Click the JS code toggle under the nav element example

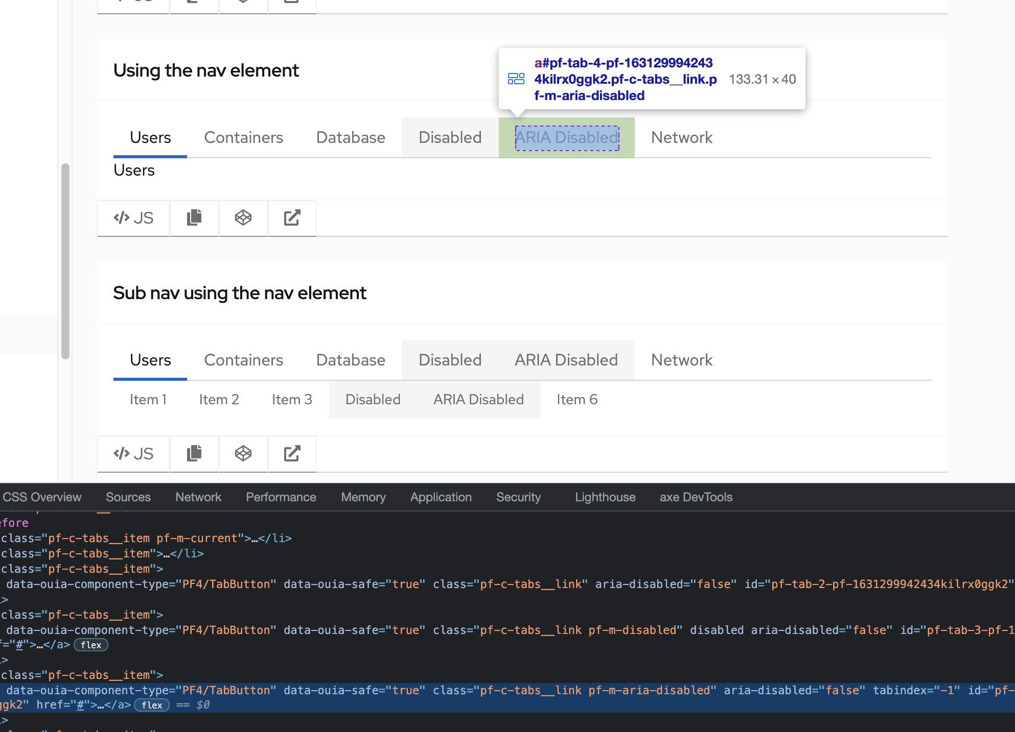[x=133, y=218]
